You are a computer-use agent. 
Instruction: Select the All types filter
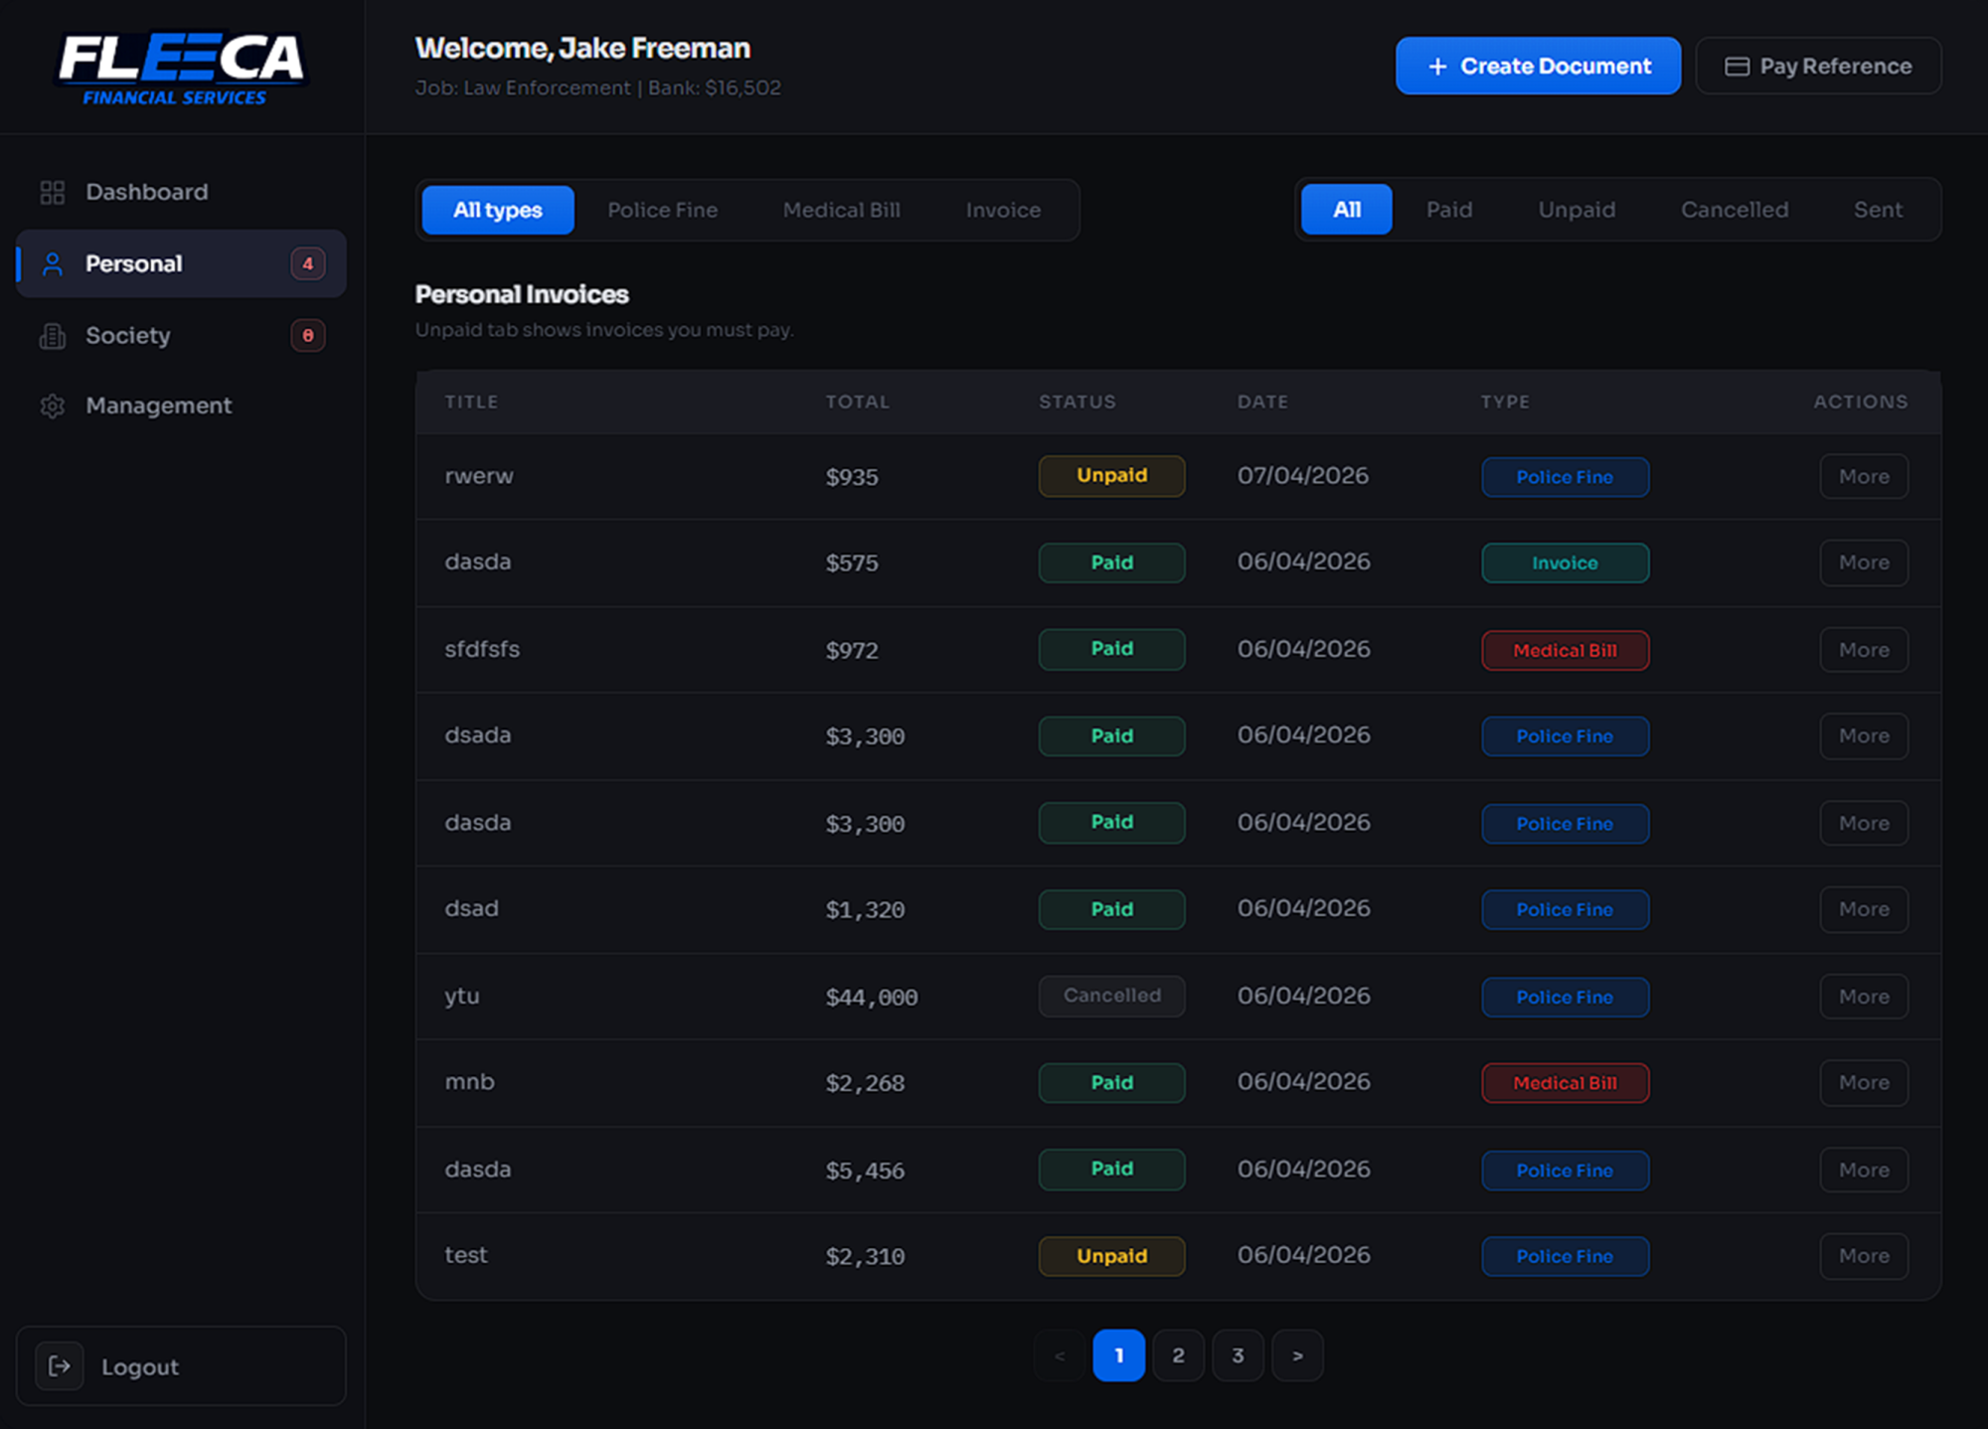(498, 210)
